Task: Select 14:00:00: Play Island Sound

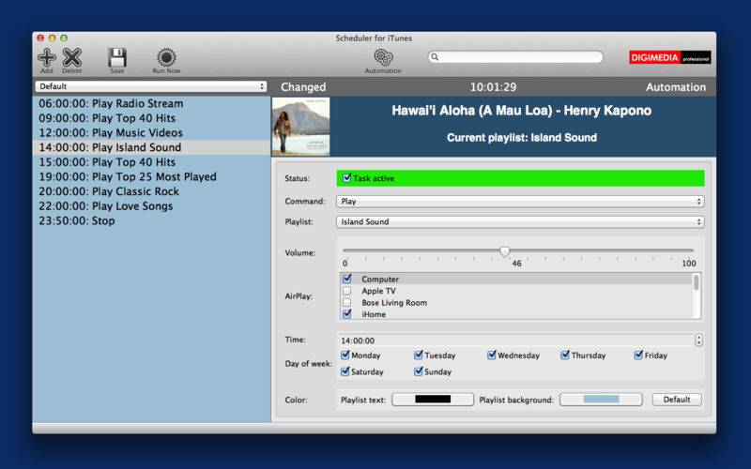Action: [x=151, y=147]
